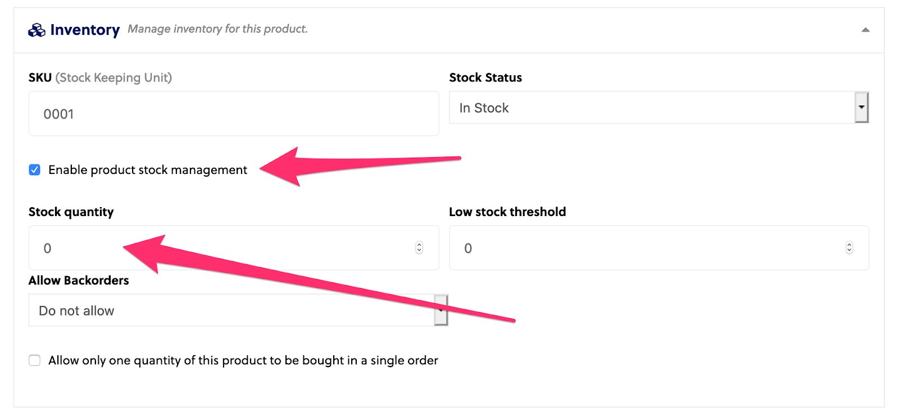Click the 'Enable product stock management' label text

(x=147, y=170)
